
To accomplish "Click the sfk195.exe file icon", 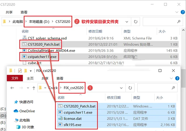I will [60, 124].
